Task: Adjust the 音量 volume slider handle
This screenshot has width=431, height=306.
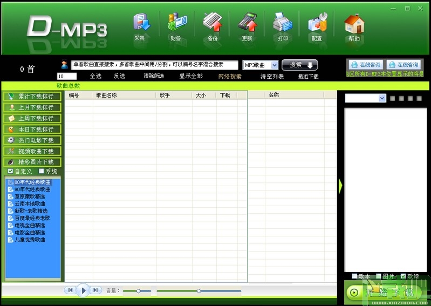Action: [x=139, y=291]
